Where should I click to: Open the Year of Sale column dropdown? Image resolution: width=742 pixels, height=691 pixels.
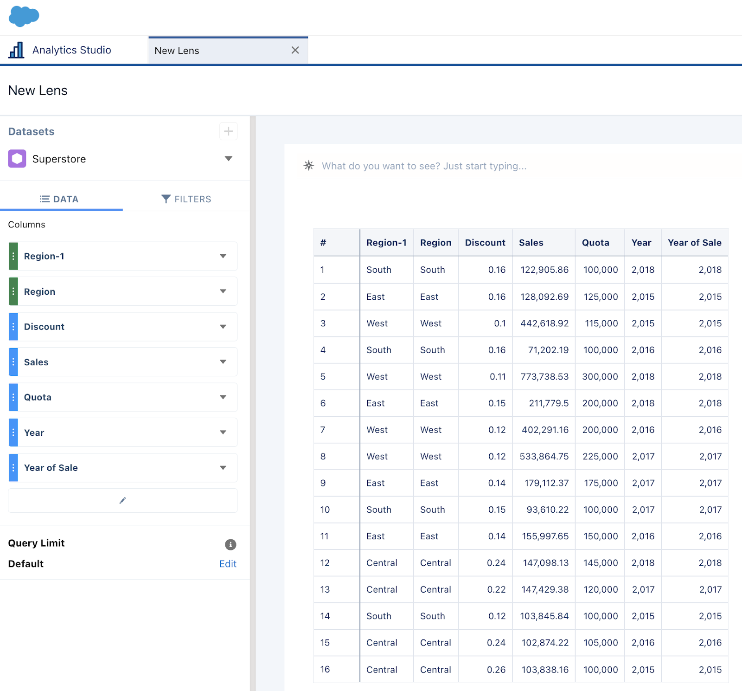[x=223, y=468]
